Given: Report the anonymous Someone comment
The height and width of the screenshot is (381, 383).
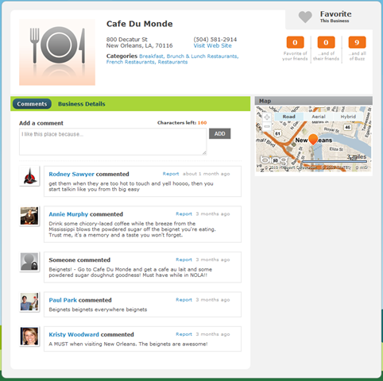Looking at the screenshot, I should point(184,260).
